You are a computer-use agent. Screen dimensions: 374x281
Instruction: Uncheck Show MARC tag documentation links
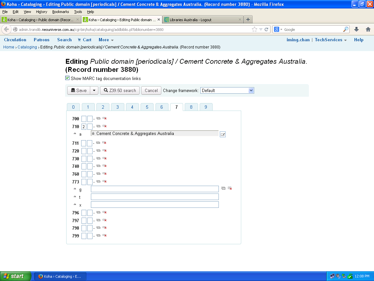click(x=68, y=78)
